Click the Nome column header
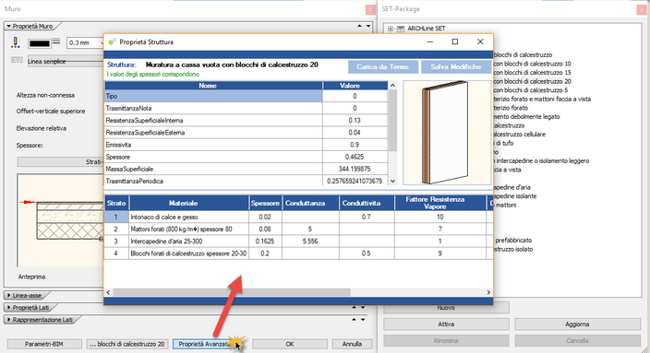This screenshot has height=353, width=650. 213,86
